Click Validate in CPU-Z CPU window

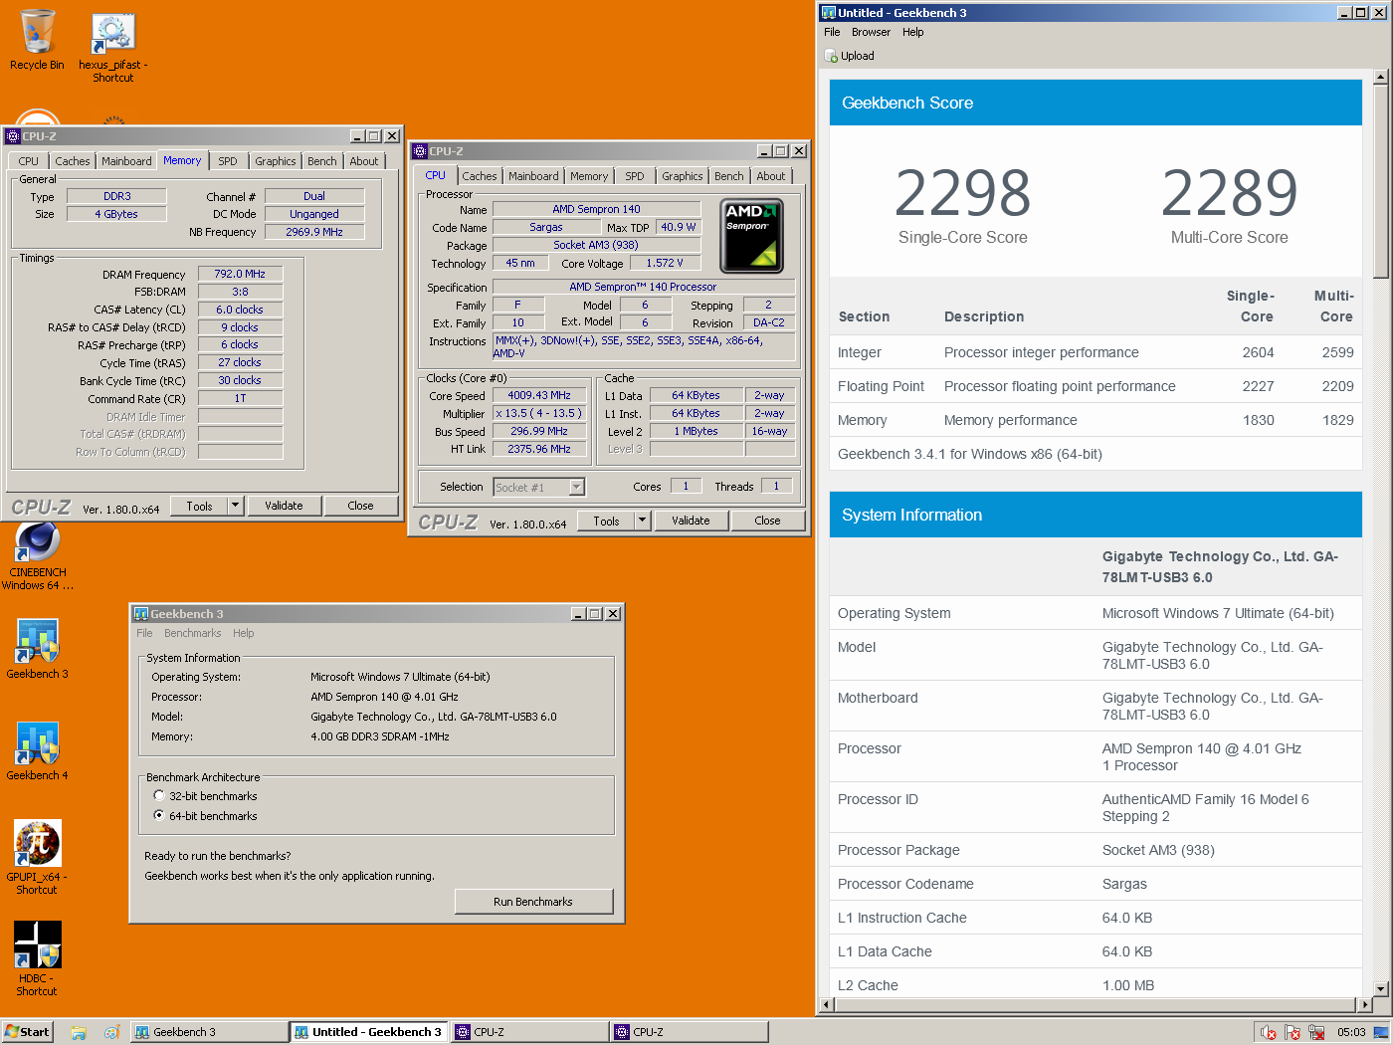tap(691, 521)
